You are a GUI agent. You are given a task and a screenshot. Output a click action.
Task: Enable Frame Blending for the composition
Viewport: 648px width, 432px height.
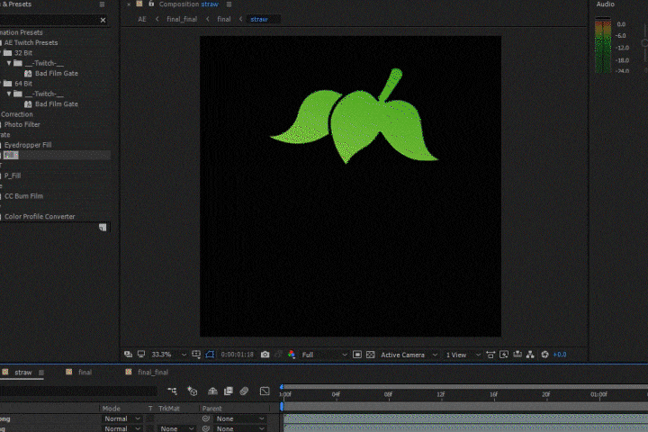click(228, 391)
